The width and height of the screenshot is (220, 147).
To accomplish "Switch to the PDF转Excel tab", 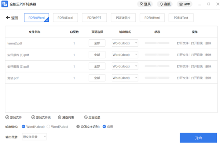I will tap(65, 17).
